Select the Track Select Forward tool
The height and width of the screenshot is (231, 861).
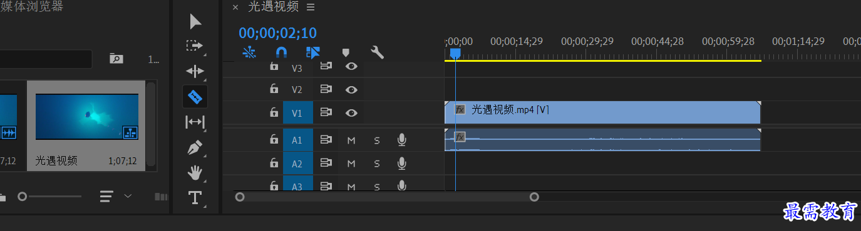195,46
